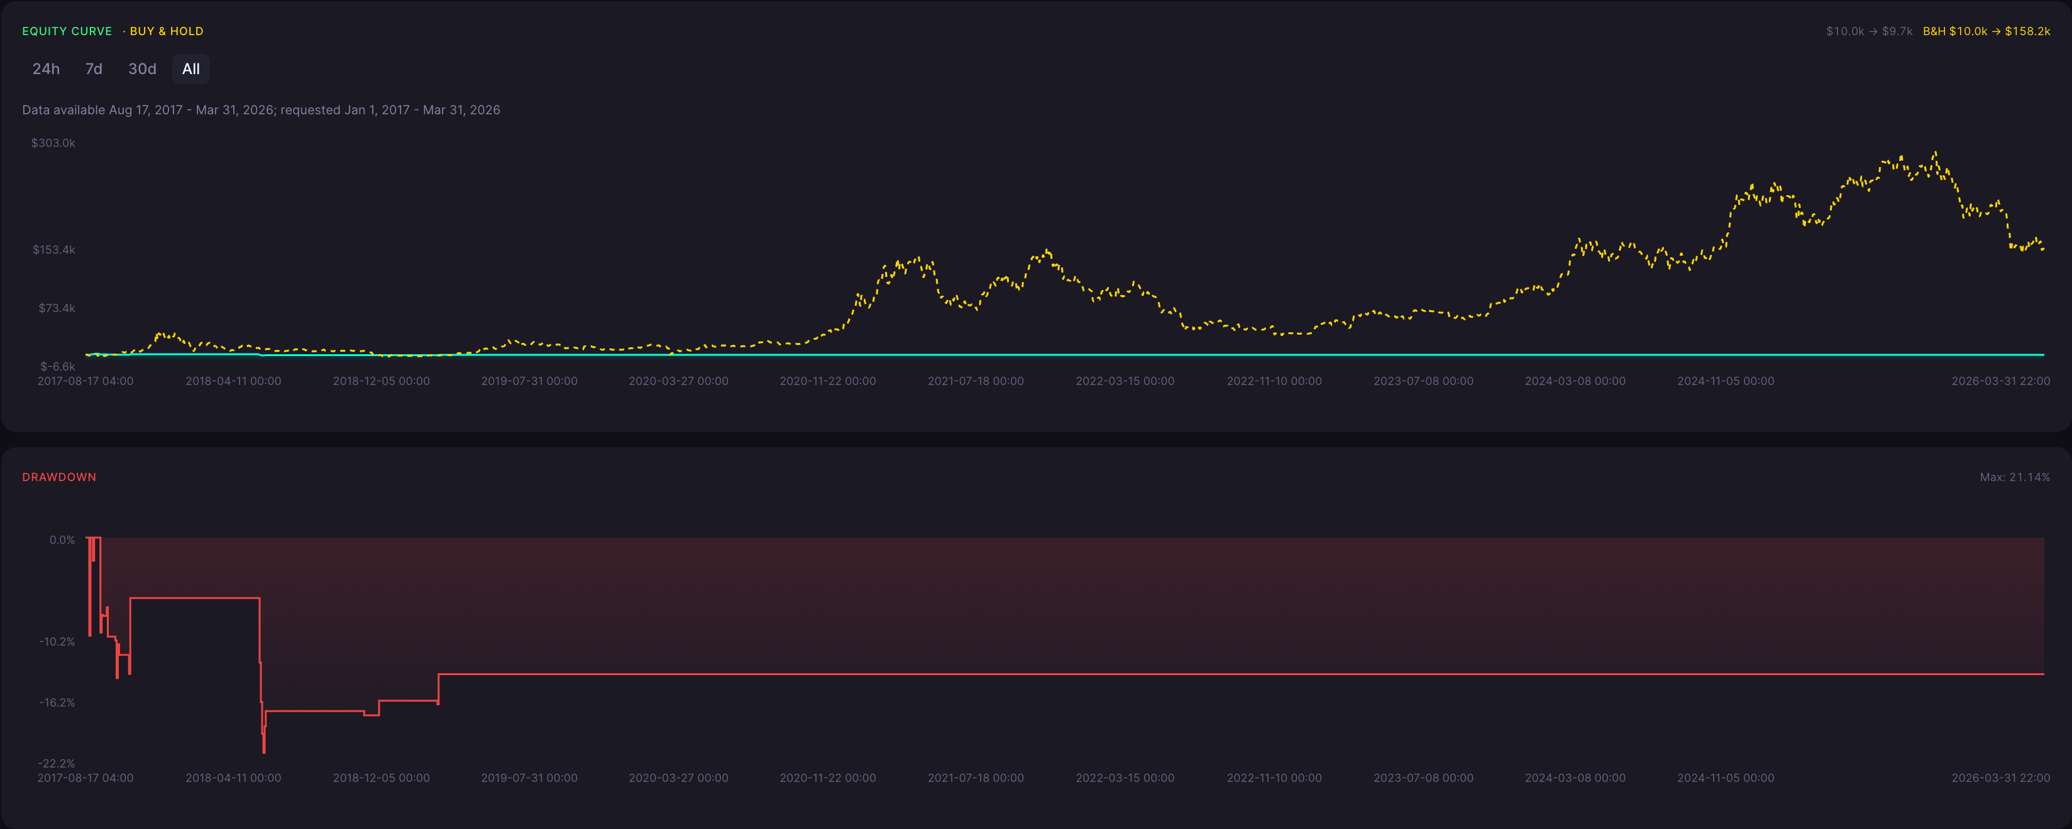Click the 0.0% drawdown axis label
This screenshot has height=829, width=2072.
pyautogui.click(x=62, y=541)
